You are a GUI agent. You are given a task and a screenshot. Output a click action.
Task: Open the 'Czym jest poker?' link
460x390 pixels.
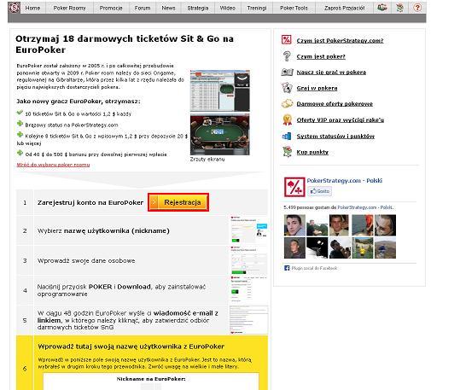(x=321, y=56)
